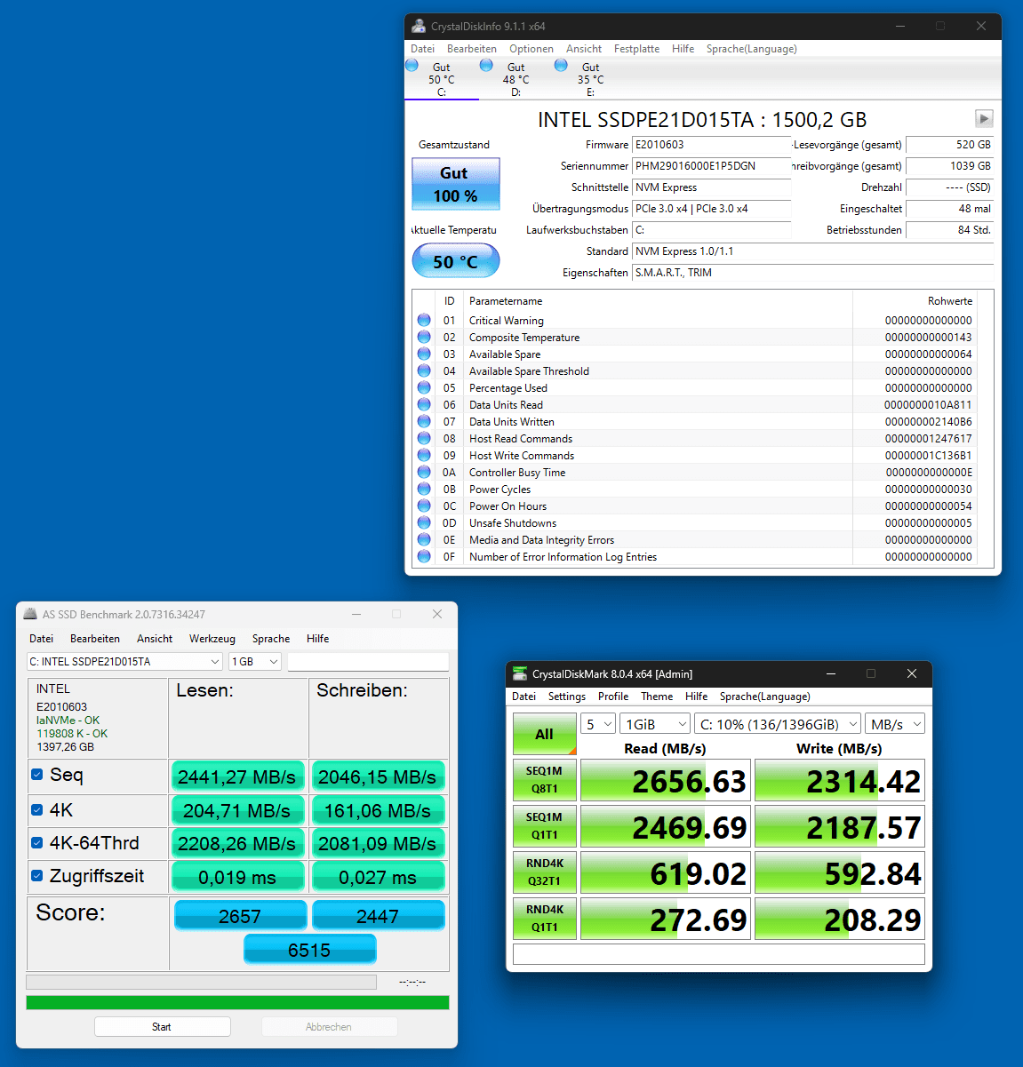Open the MB/s unit dropdown
1023x1067 pixels.
(895, 724)
